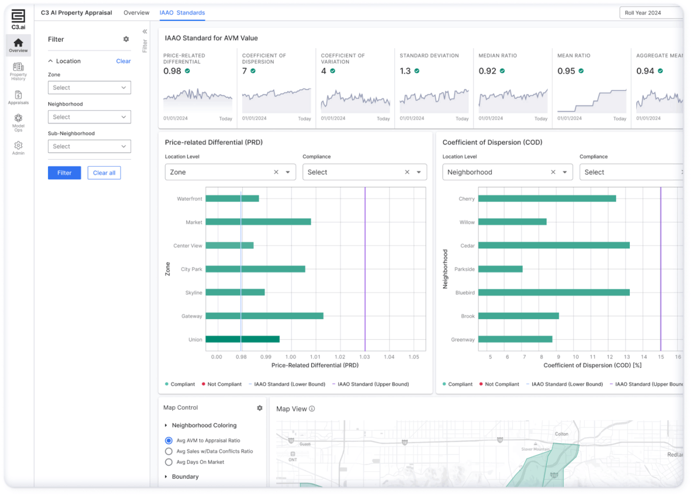Enable Avg AVM to Appraisal Ratio coloring
The height and width of the screenshot is (496, 692).
click(169, 440)
